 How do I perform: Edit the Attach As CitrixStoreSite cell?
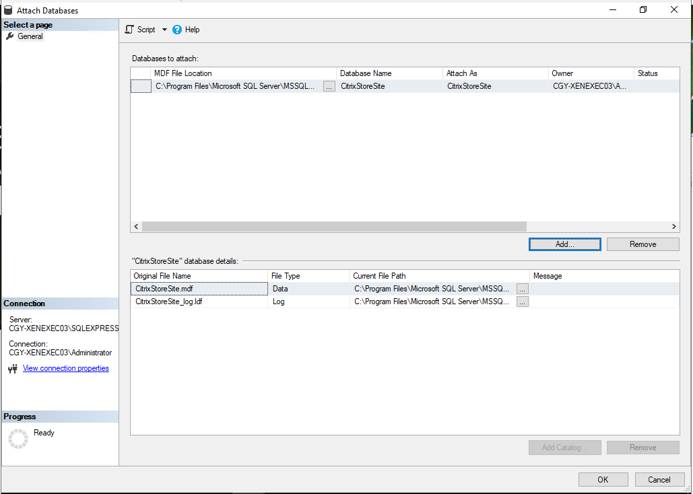click(495, 86)
